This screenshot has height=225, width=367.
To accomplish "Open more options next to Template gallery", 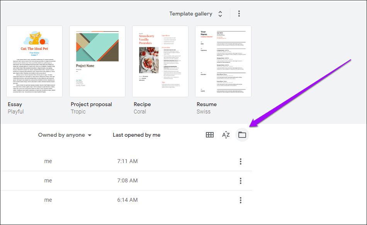I will click(x=239, y=14).
